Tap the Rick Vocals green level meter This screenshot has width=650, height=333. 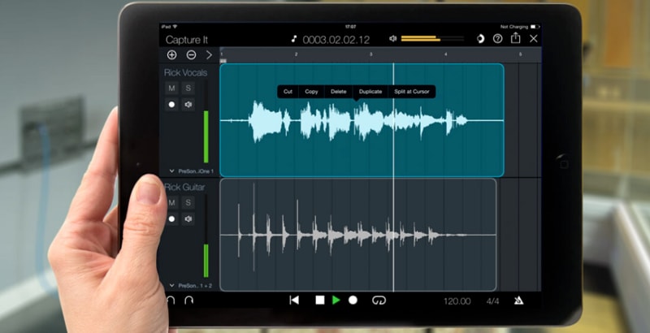[x=206, y=136]
